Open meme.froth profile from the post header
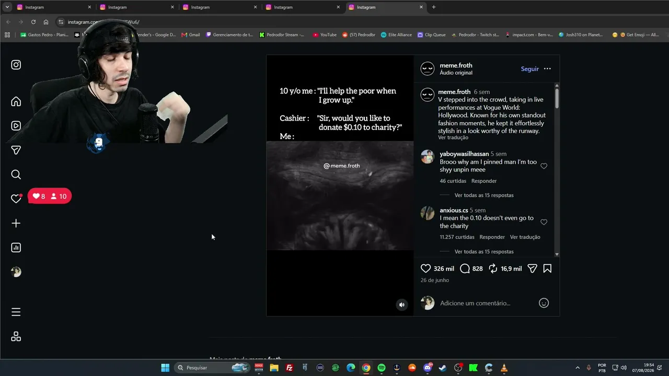Viewport: 669px width, 376px height. (456, 65)
